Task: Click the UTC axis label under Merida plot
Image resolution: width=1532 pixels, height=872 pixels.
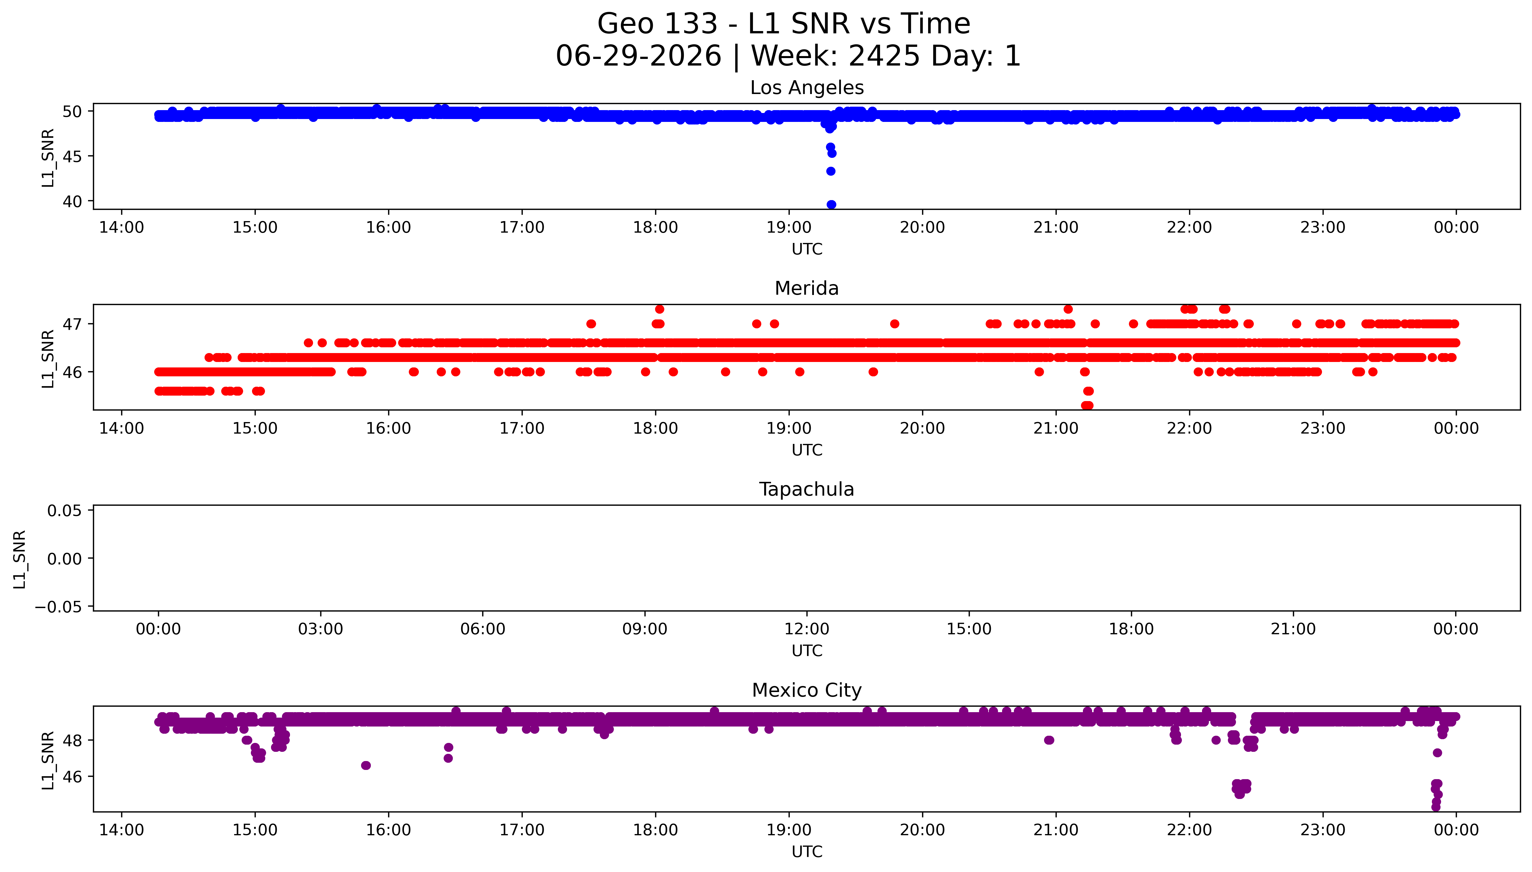Action: pos(806,450)
